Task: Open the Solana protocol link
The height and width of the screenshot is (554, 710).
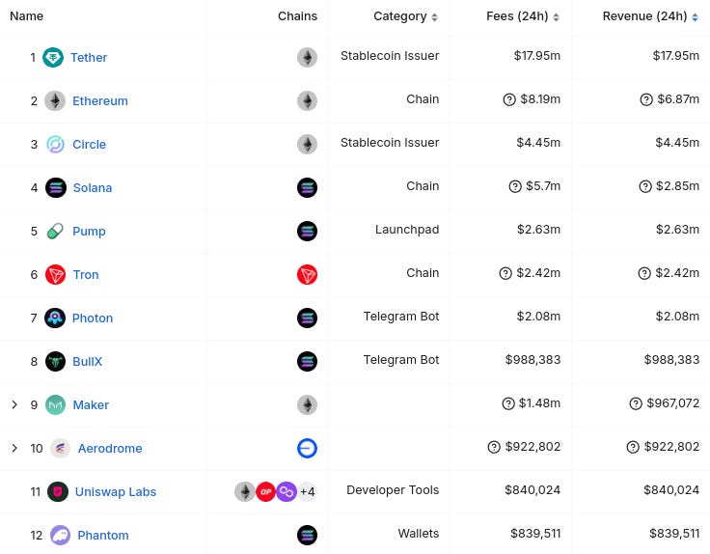Action: click(x=93, y=187)
